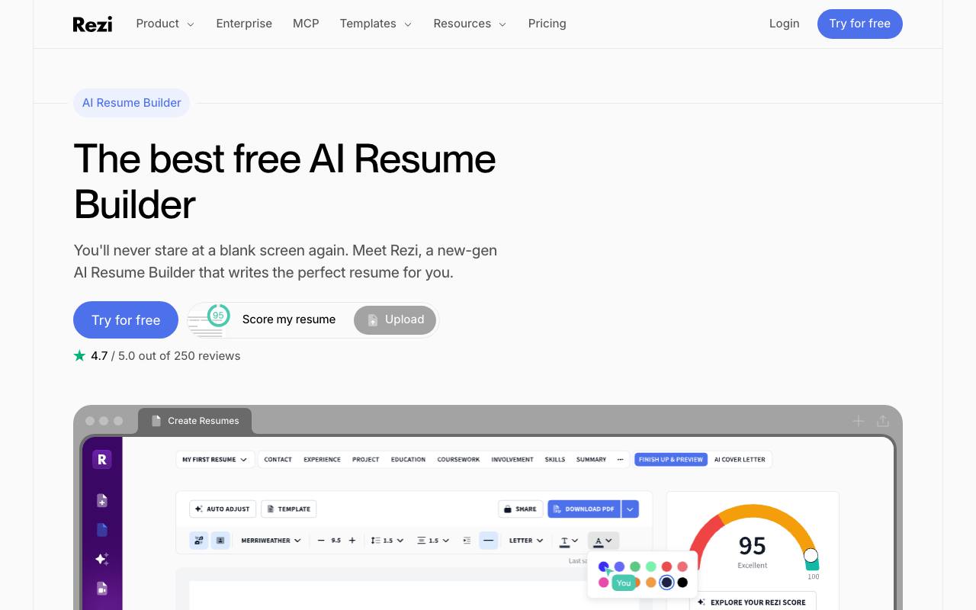This screenshot has height=610, width=976.
Task: Switch to the Education section tab
Action: (408, 460)
